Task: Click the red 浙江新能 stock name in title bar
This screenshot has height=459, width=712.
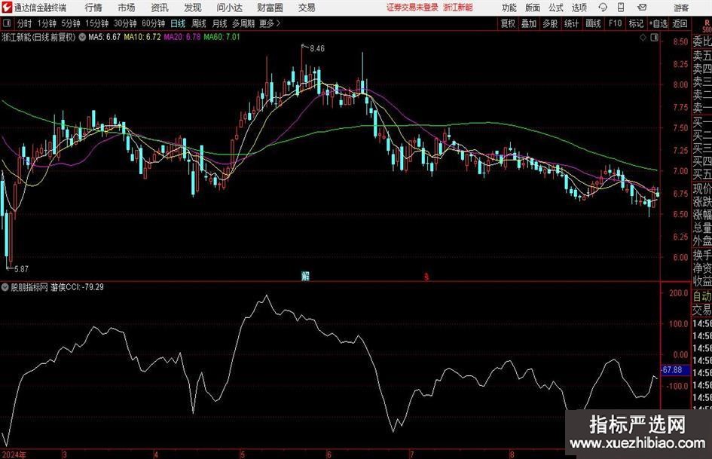Action: 458,8
